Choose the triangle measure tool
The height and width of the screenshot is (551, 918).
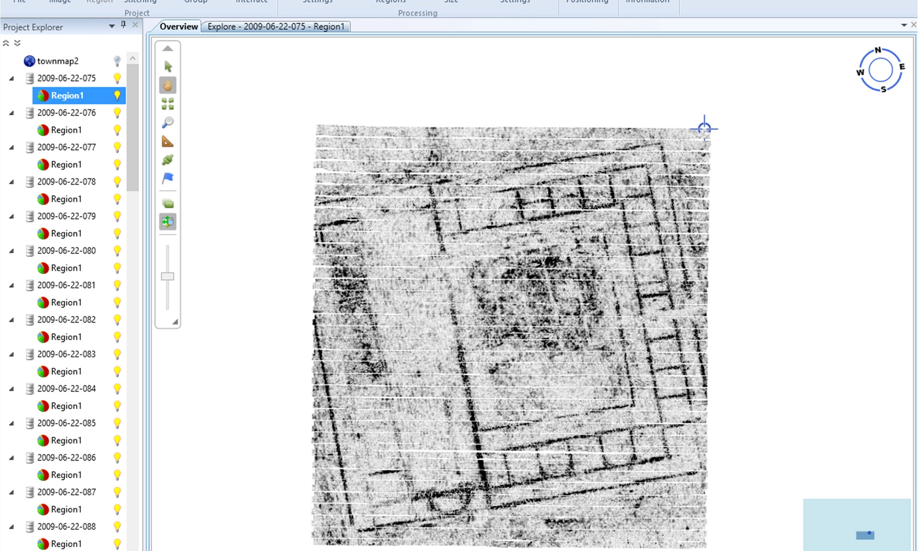pos(168,142)
